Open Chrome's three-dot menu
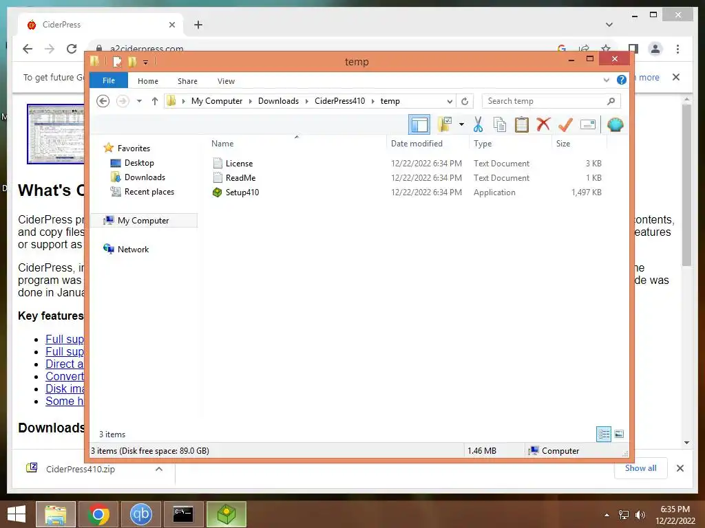 tap(677, 49)
